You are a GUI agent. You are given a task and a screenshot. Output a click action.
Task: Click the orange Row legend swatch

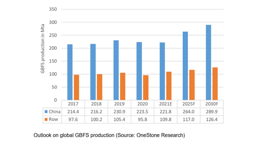coord(46,119)
